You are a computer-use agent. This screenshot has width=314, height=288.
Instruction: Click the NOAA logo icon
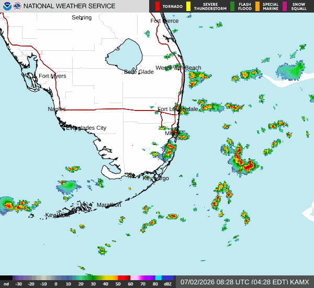click(7, 6)
